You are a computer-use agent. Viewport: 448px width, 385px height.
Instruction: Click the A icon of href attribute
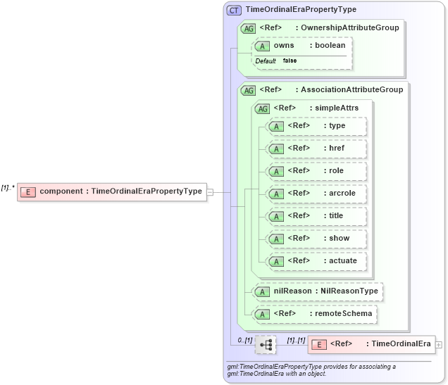pos(276,149)
